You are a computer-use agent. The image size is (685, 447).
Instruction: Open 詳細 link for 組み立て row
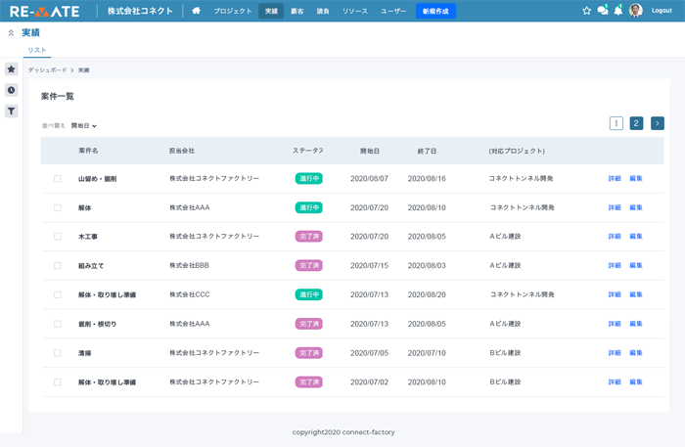[615, 266]
